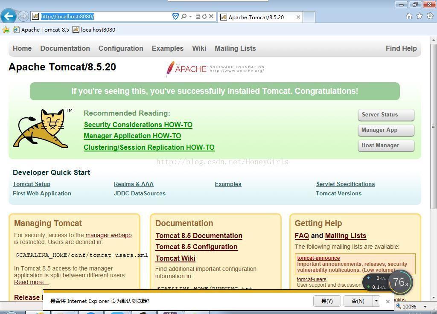Open the Documentation menu item
This screenshot has height=314, width=437.
(x=65, y=48)
